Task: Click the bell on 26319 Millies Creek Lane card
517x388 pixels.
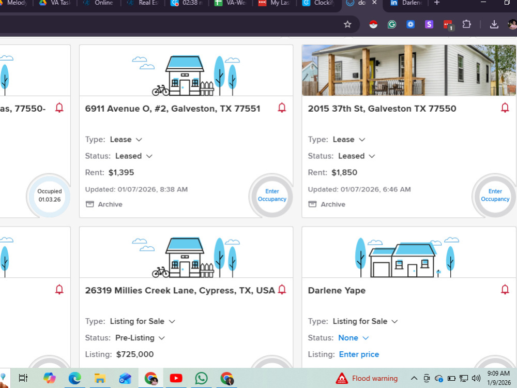Action: 282,289
